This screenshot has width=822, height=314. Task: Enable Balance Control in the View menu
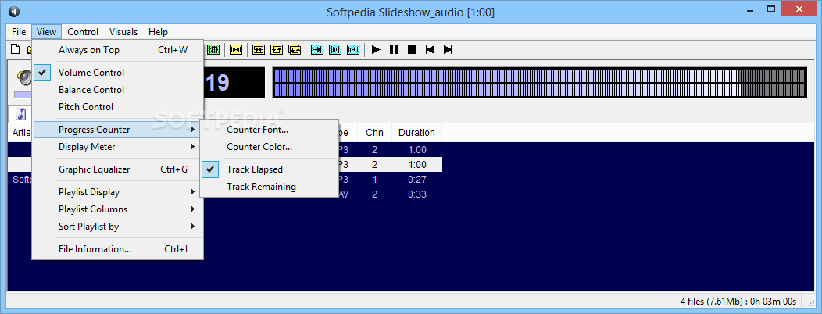pyautogui.click(x=118, y=90)
